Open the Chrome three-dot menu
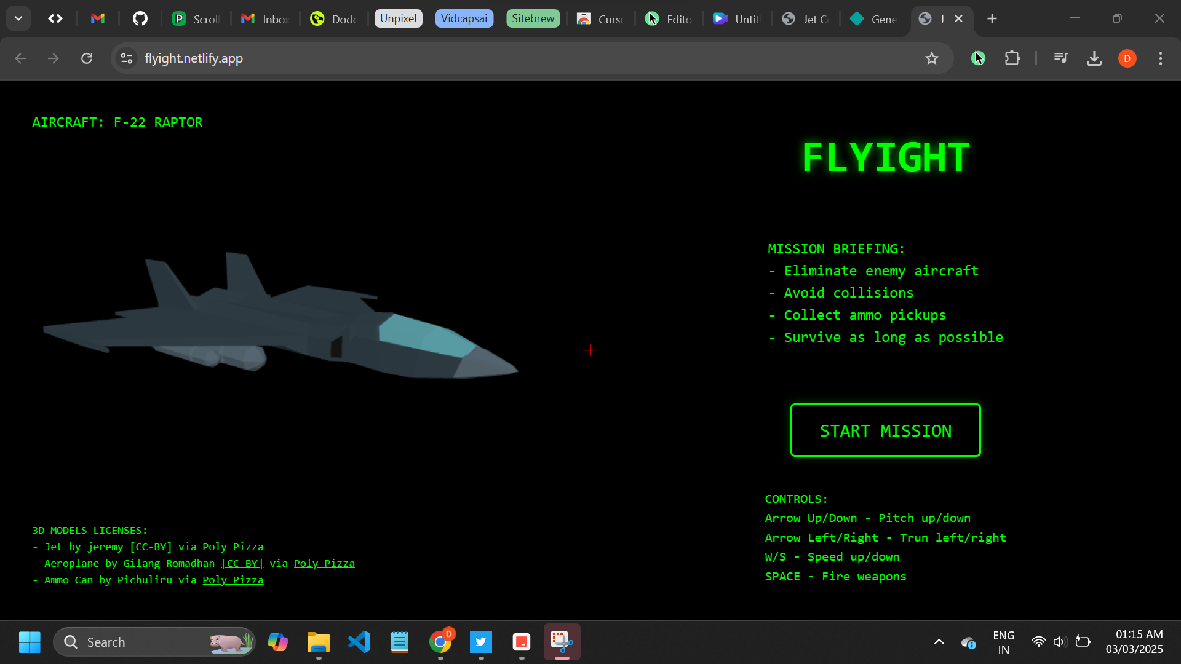This screenshot has width=1181, height=664. 1160,58
